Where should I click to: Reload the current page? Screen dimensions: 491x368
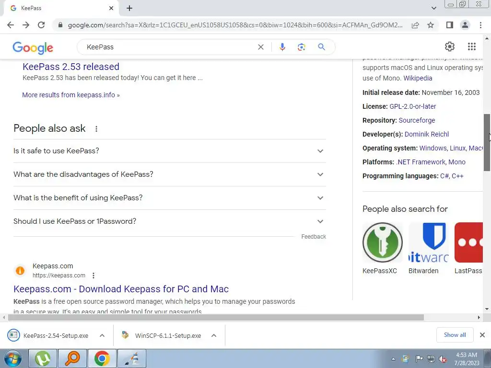(x=41, y=25)
